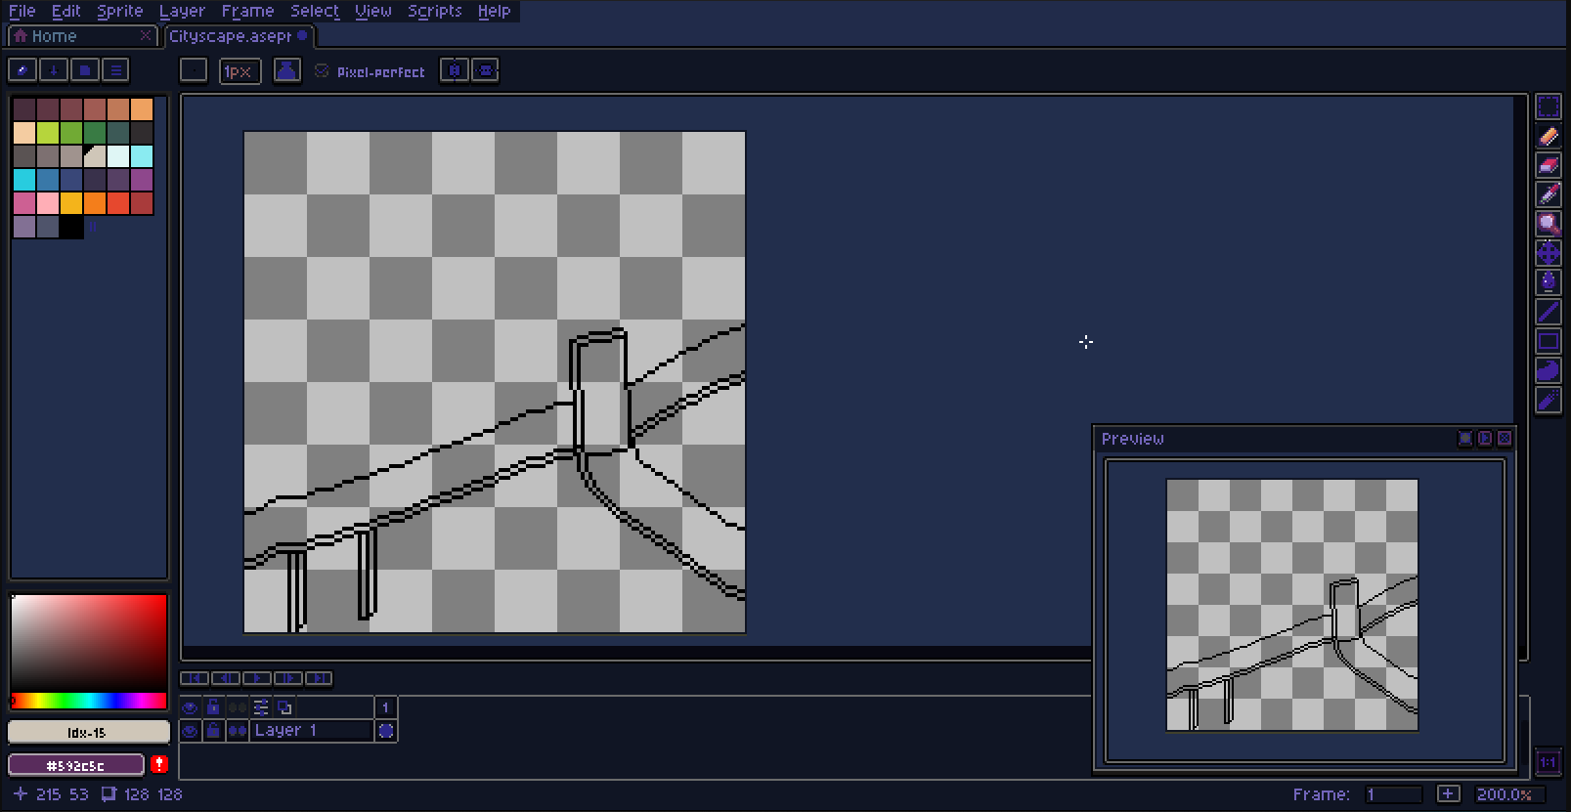Click the add frame plus button
The image size is (1571, 812).
pos(1448,794)
